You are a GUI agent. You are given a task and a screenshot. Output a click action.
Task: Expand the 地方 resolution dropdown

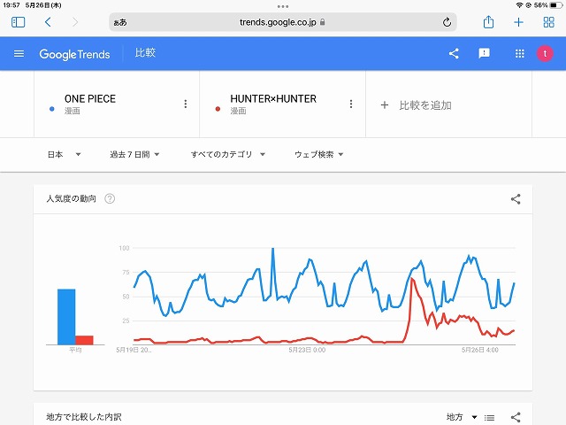point(462,417)
